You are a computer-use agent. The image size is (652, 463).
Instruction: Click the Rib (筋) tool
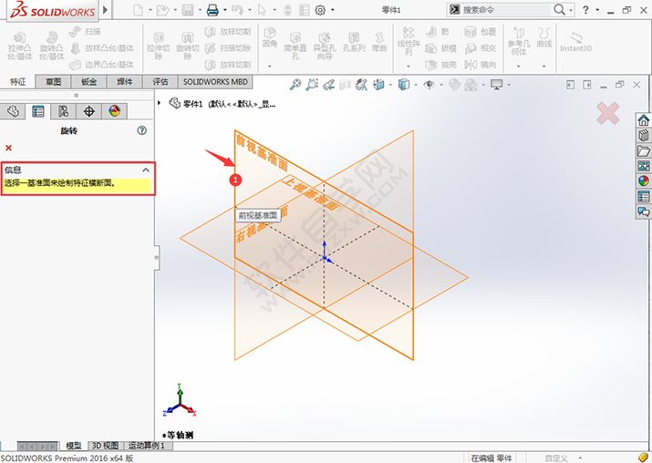tap(438, 32)
